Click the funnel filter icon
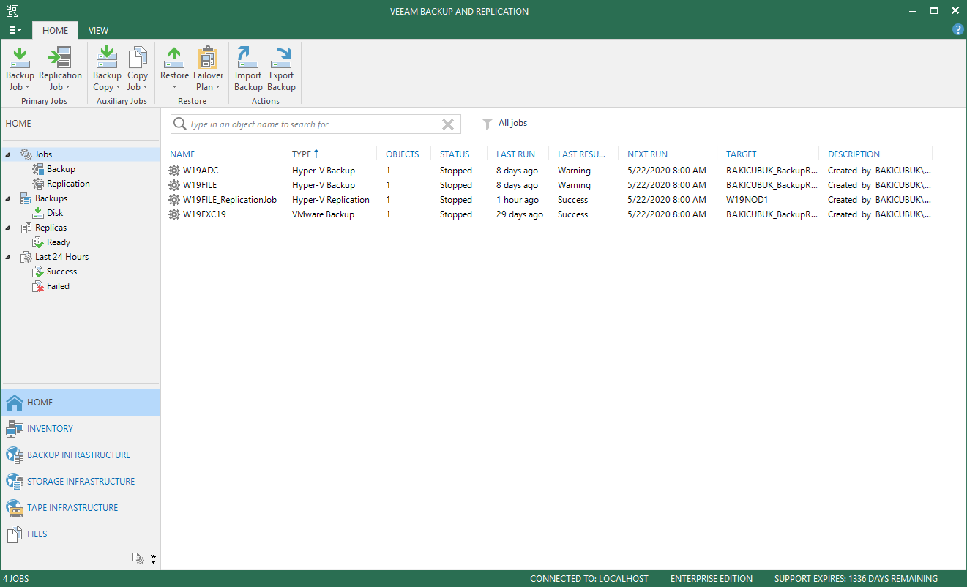967x587 pixels. (x=487, y=124)
